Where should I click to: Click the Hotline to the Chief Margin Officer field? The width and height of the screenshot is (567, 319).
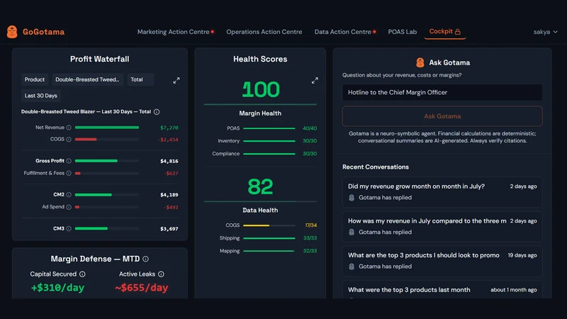(x=442, y=92)
